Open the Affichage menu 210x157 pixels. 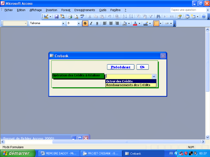click(35, 10)
